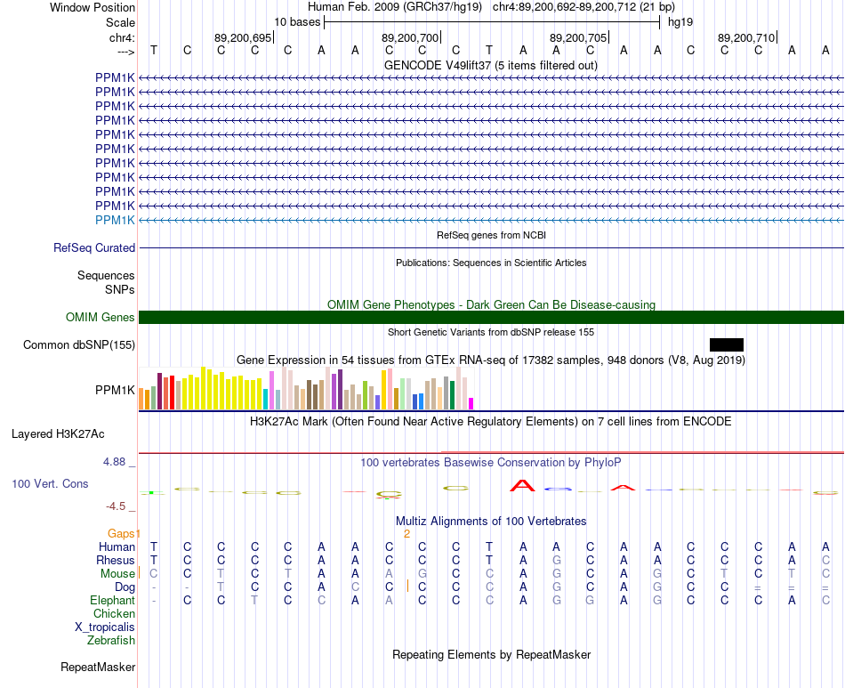The width and height of the screenshot is (845, 688).
Task: Select the Zebrafish species label
Action: tap(111, 640)
